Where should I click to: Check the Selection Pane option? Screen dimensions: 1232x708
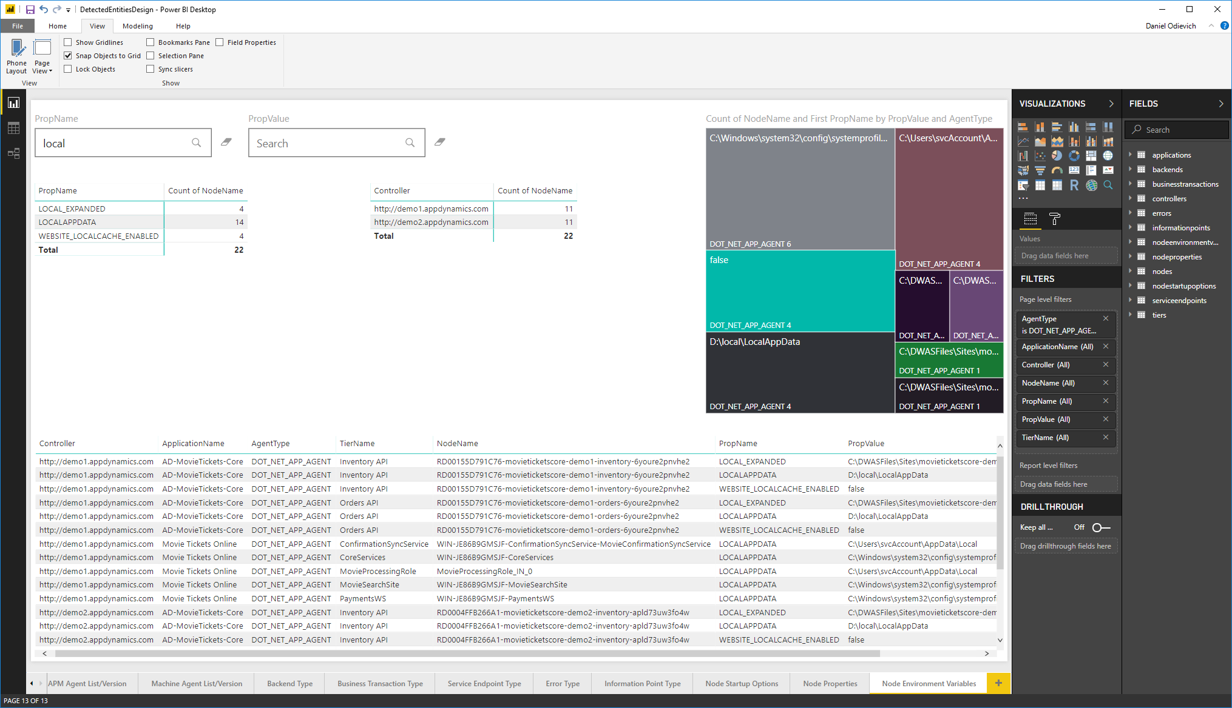(151, 56)
